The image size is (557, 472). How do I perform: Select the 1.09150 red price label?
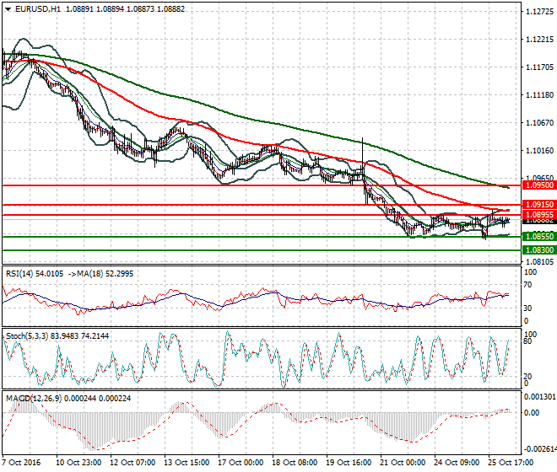537,205
